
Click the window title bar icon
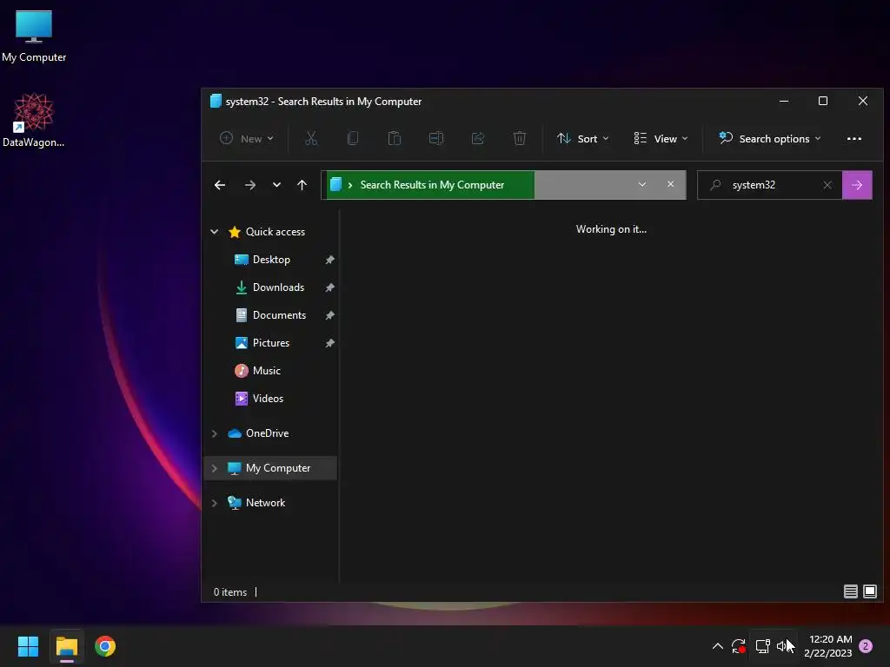click(216, 101)
